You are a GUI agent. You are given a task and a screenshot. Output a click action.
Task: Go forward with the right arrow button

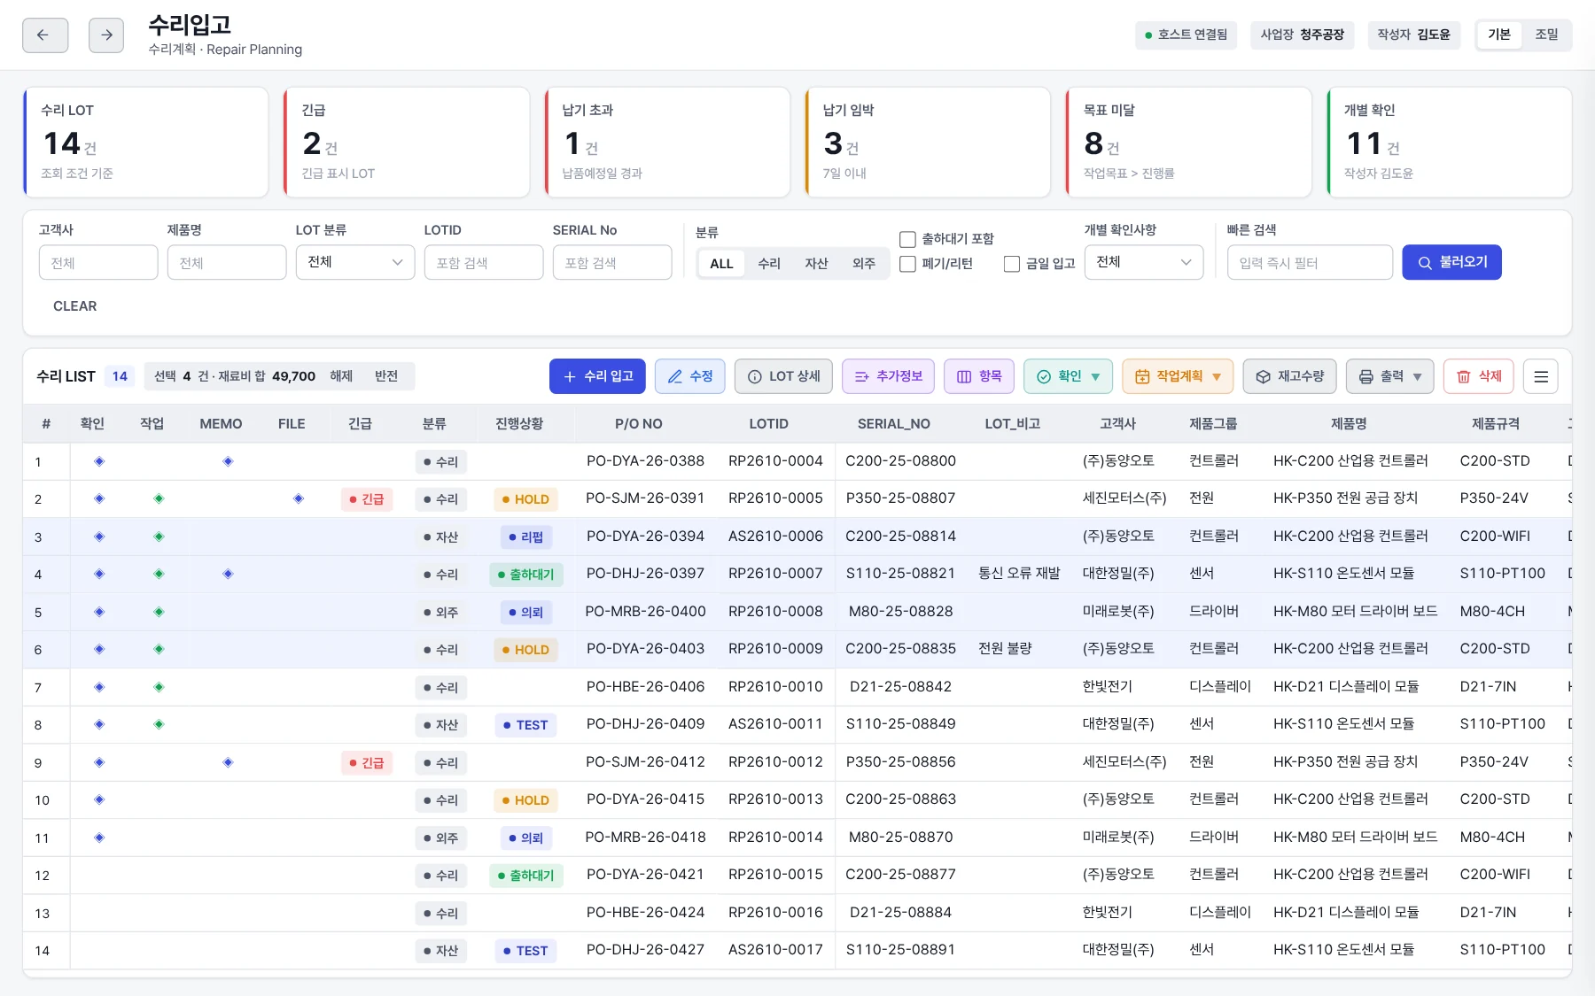[x=106, y=35]
